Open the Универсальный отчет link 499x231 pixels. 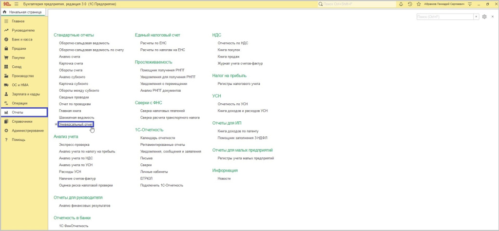tap(76, 125)
